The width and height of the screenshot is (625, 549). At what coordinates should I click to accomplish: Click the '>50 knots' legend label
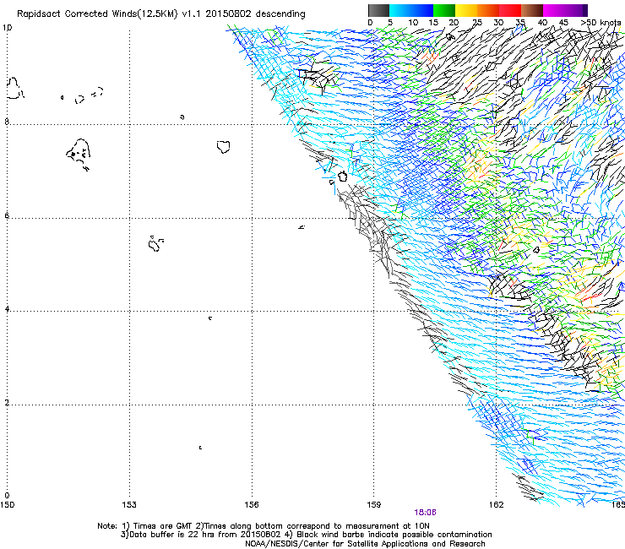click(601, 23)
